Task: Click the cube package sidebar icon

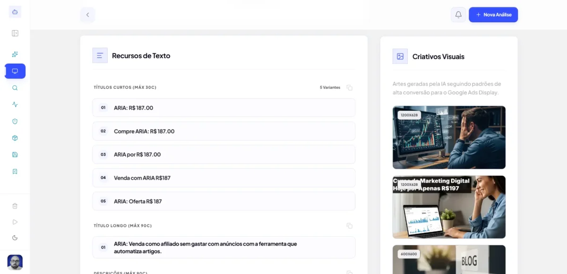Action: tap(15, 138)
